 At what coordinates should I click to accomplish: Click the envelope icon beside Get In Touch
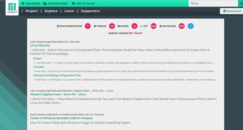73,3
